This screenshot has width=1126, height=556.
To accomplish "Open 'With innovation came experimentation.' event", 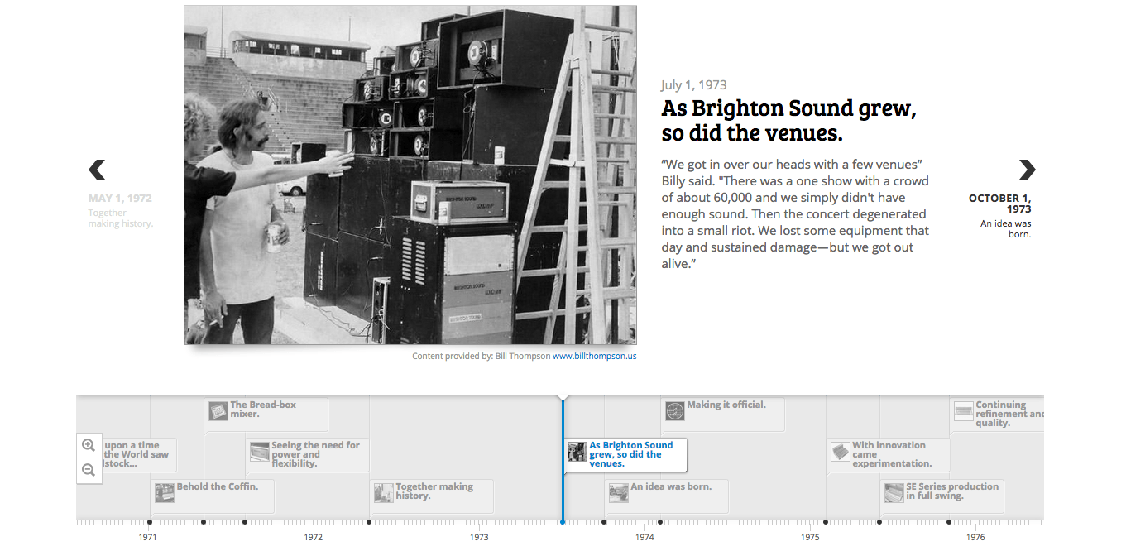I will pyautogui.click(x=892, y=454).
